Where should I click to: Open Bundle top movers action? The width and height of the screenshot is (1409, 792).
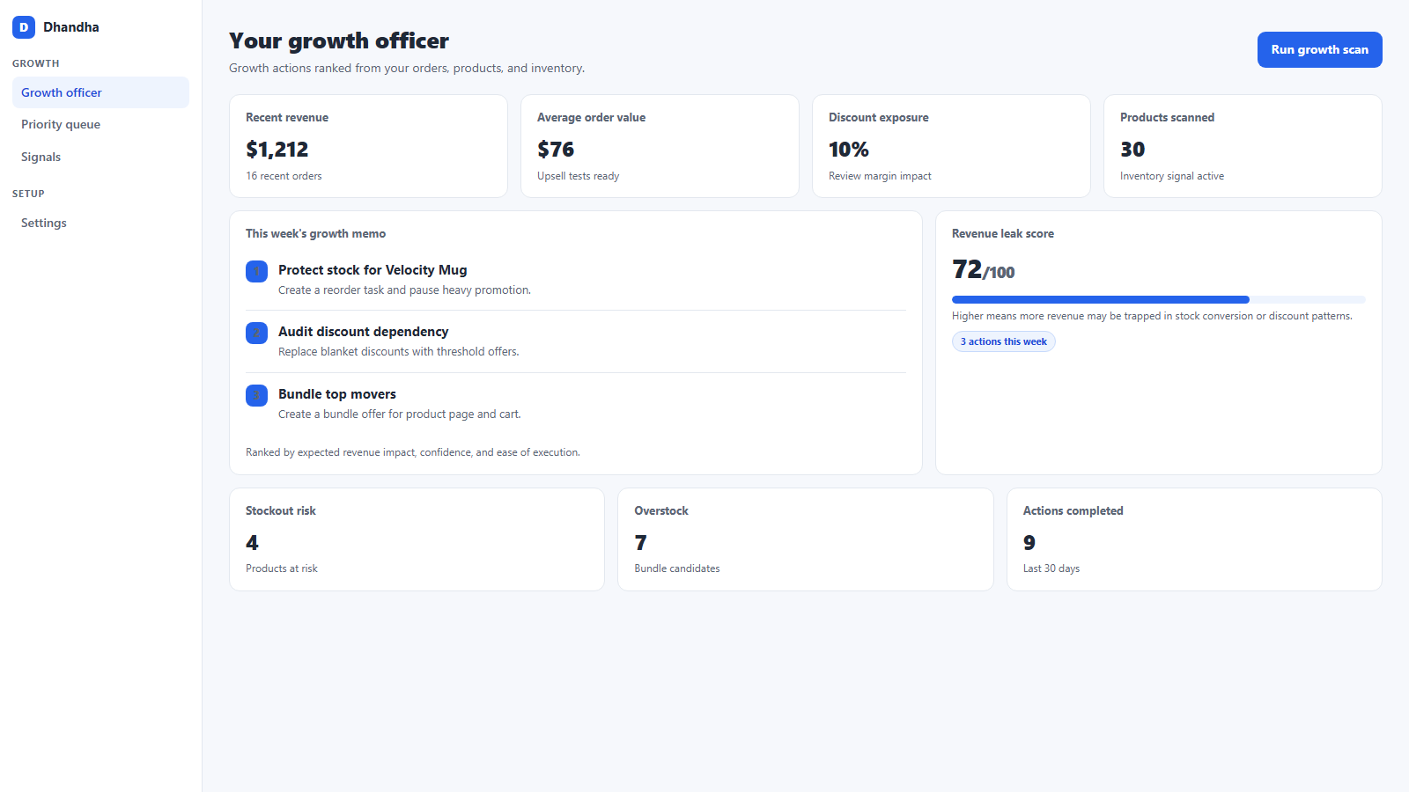(x=337, y=394)
